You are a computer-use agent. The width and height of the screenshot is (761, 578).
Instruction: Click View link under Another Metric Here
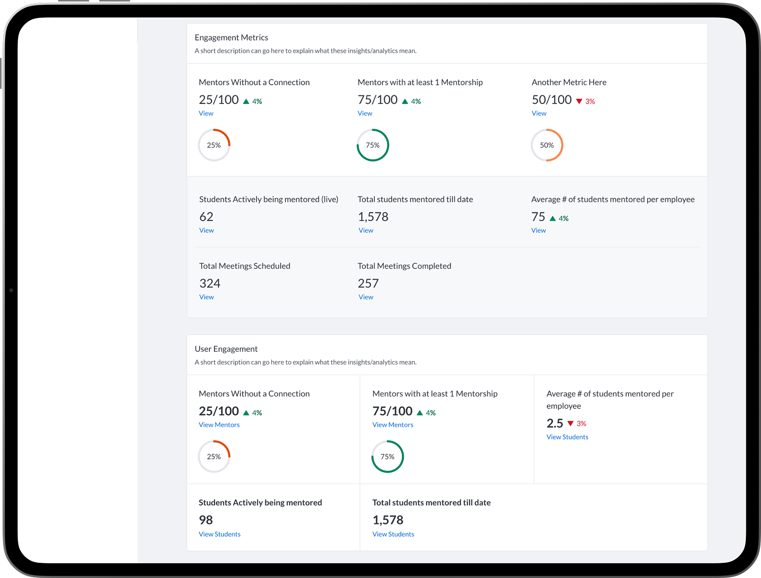[539, 114]
